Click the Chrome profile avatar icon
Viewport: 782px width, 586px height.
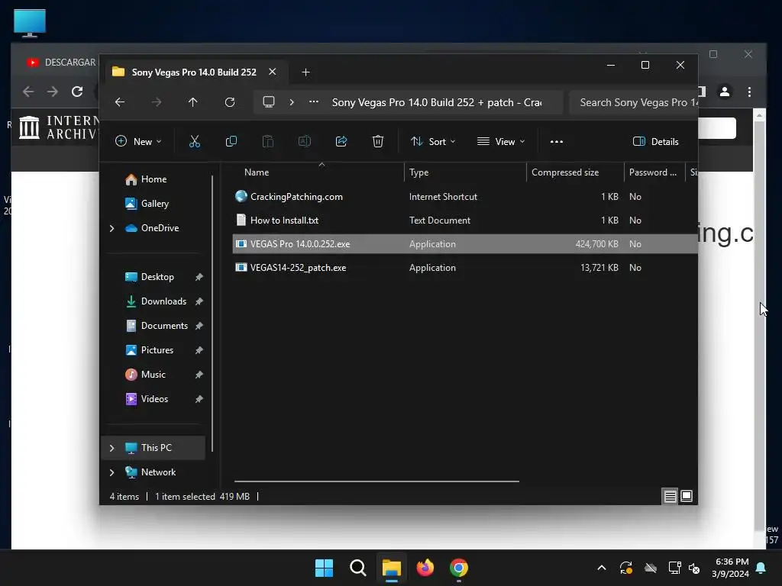(725, 92)
